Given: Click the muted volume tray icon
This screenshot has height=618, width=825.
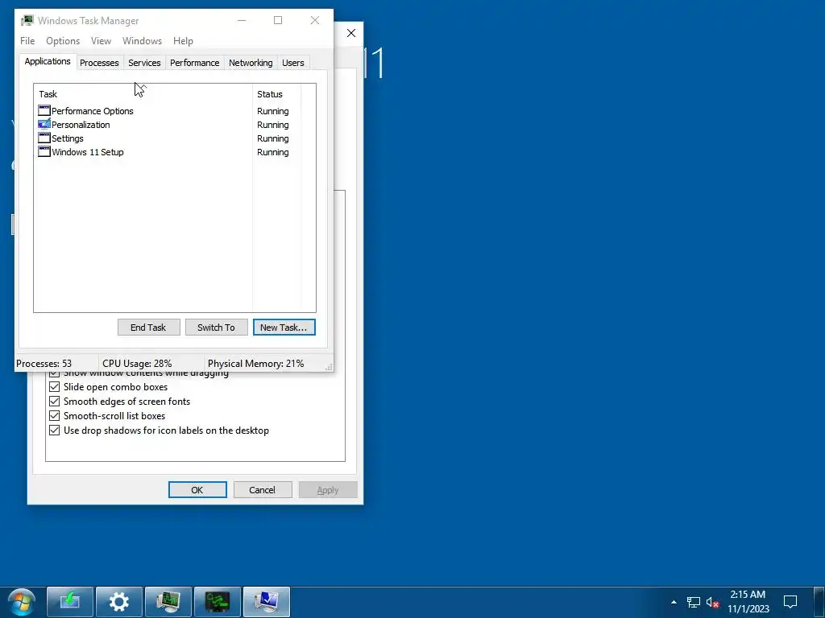Looking at the screenshot, I should (712, 602).
